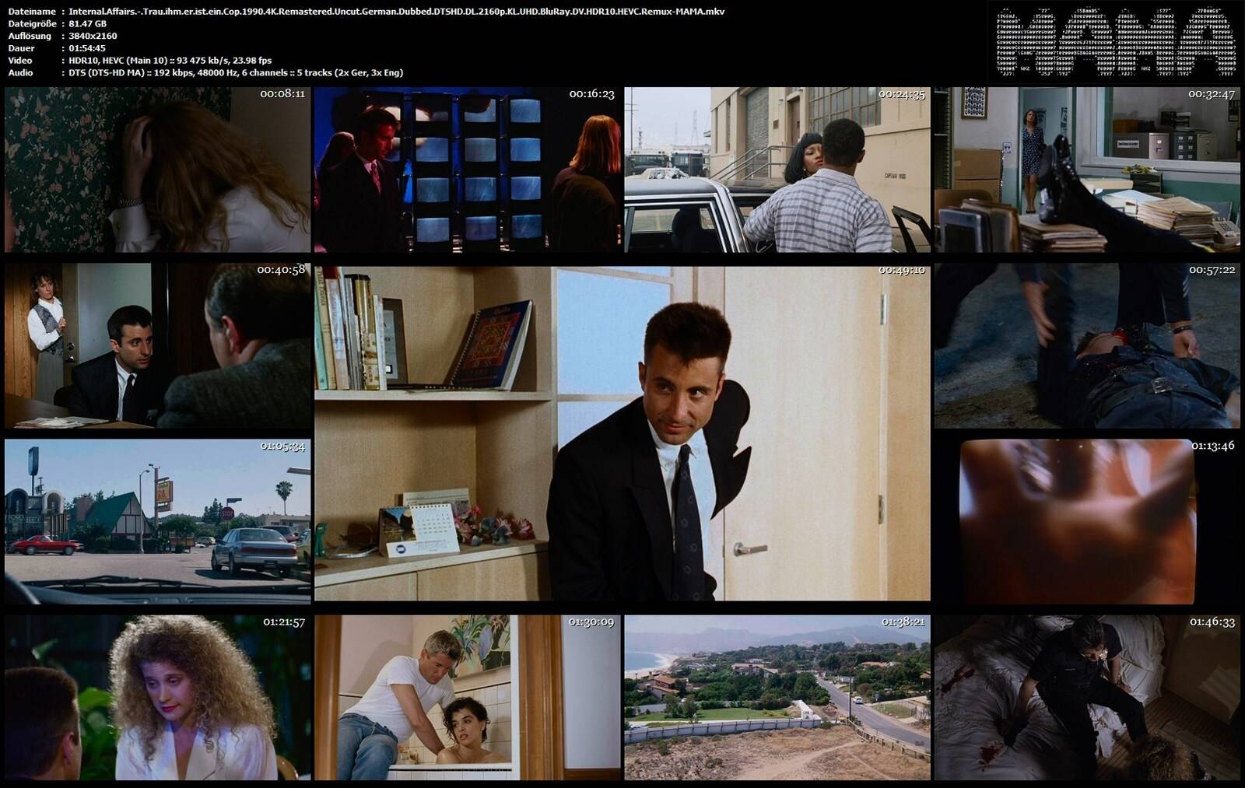Click the 01:13:46 timestamp overlay
This screenshot has height=788, width=1245.
[1212, 446]
